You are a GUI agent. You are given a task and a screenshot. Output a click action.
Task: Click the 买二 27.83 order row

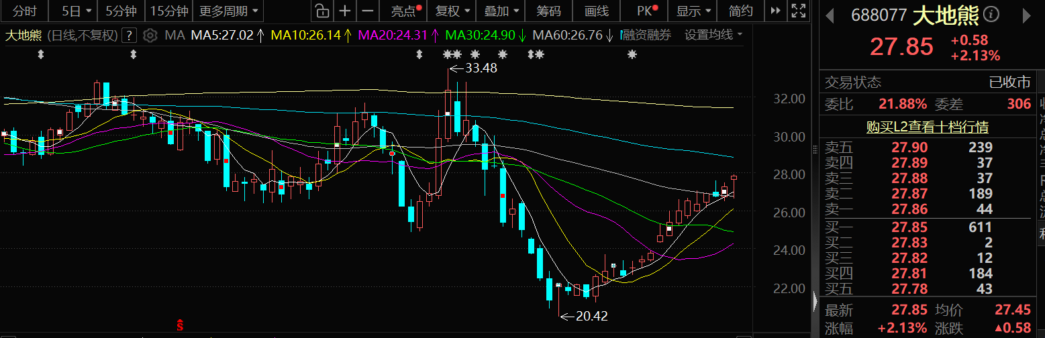tap(927, 243)
